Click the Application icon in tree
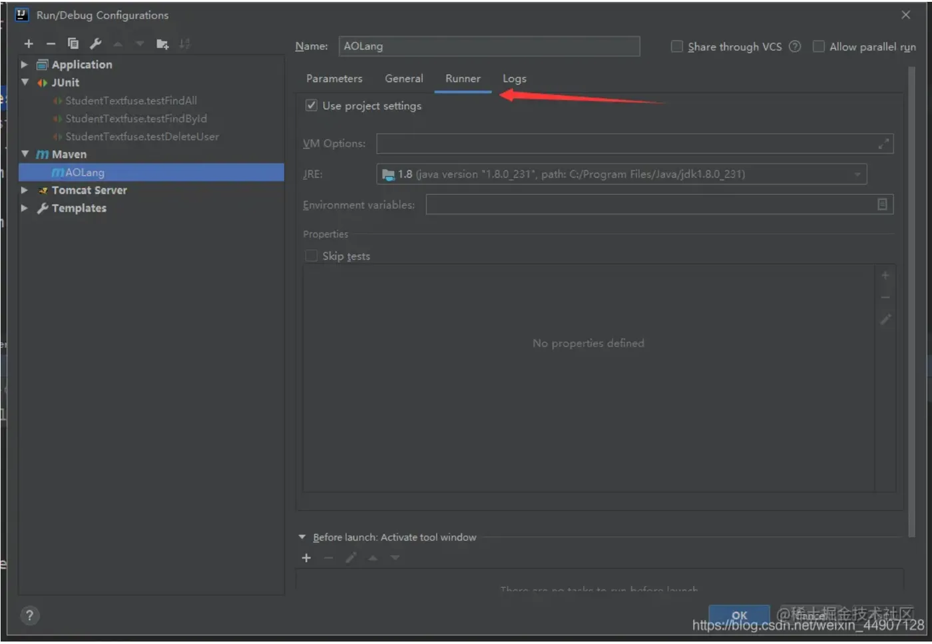 point(43,65)
